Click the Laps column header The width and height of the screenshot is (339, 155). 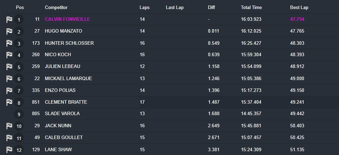[145, 7]
